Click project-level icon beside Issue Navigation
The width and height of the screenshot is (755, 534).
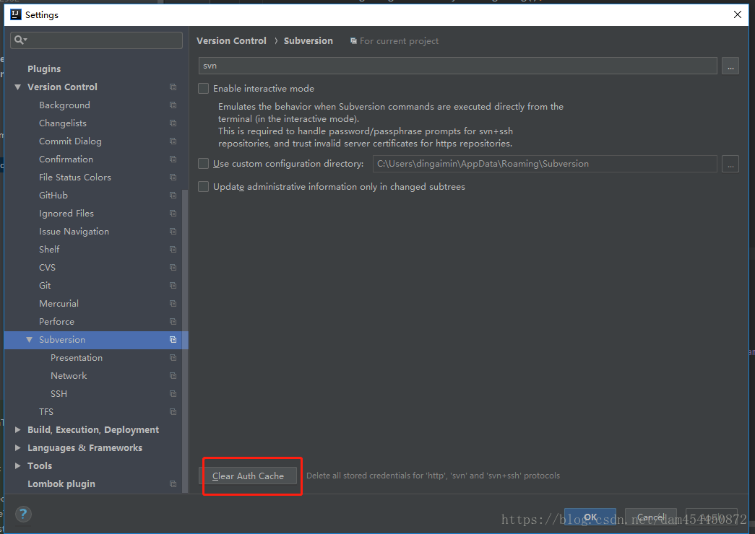tap(173, 232)
